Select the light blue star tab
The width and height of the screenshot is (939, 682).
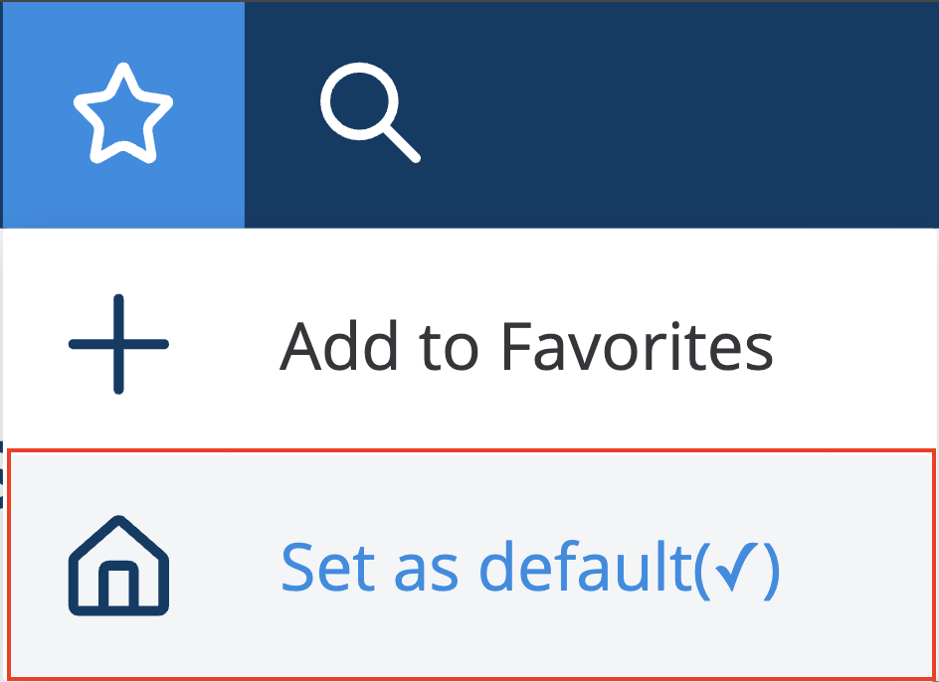[x=123, y=115]
